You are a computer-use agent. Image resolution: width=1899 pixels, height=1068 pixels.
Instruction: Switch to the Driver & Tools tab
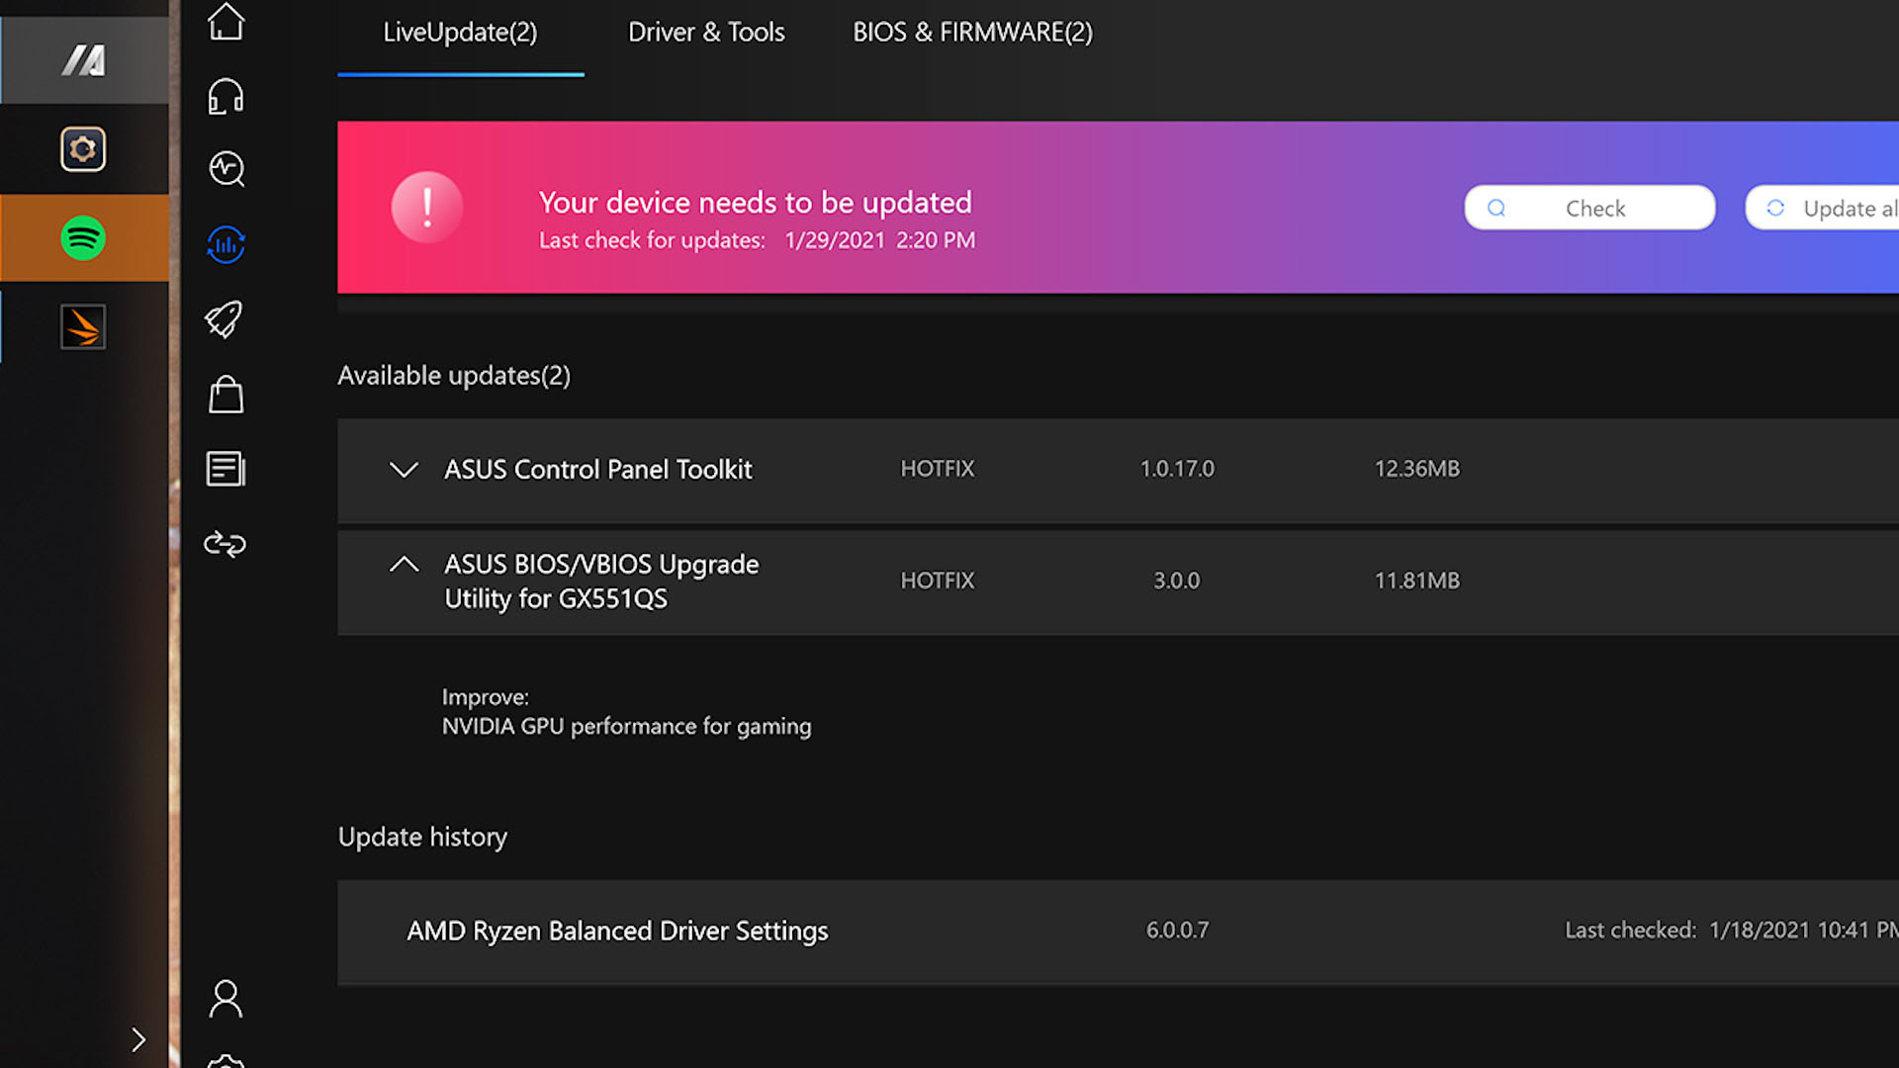706,32
